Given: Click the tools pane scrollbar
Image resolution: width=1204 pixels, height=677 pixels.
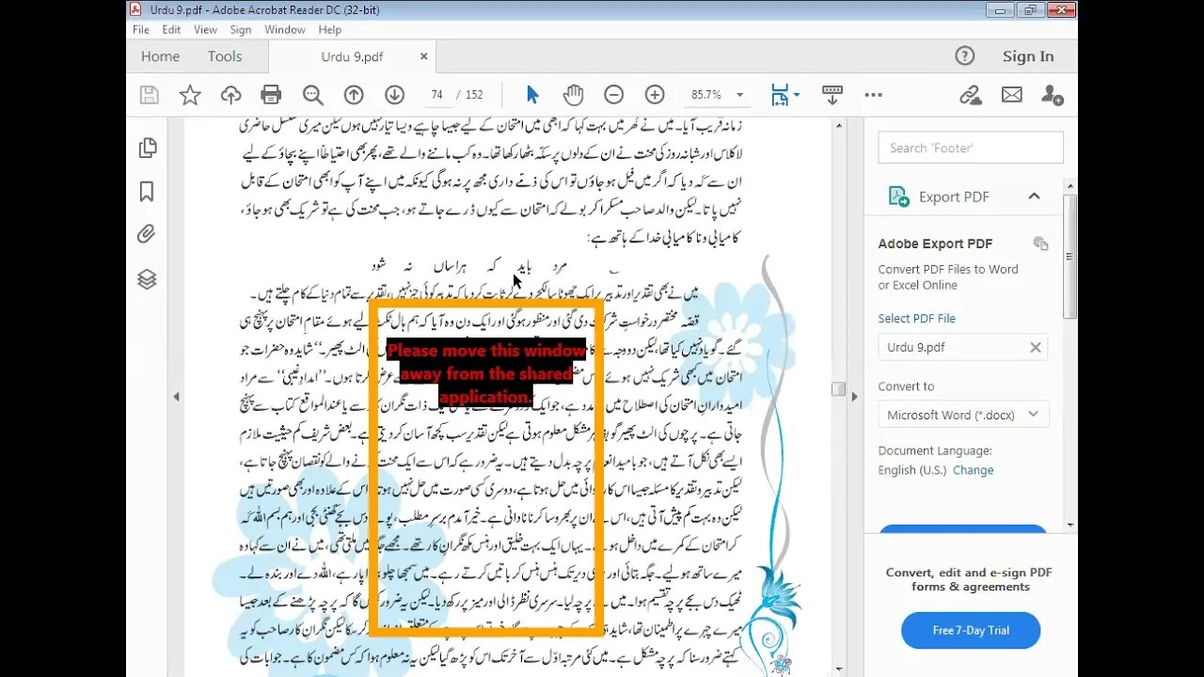Looking at the screenshot, I should pos(1070,259).
